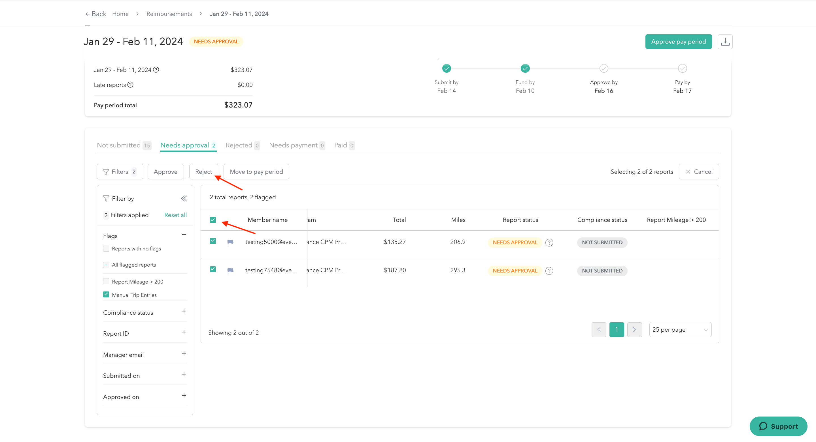Uncheck Manual Trip Entries filter
Image resolution: width=816 pixels, height=442 pixels.
pyautogui.click(x=106, y=295)
